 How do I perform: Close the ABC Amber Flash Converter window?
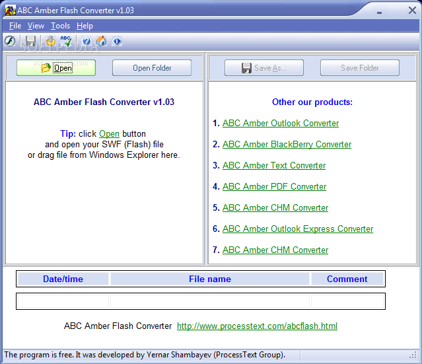[412, 11]
